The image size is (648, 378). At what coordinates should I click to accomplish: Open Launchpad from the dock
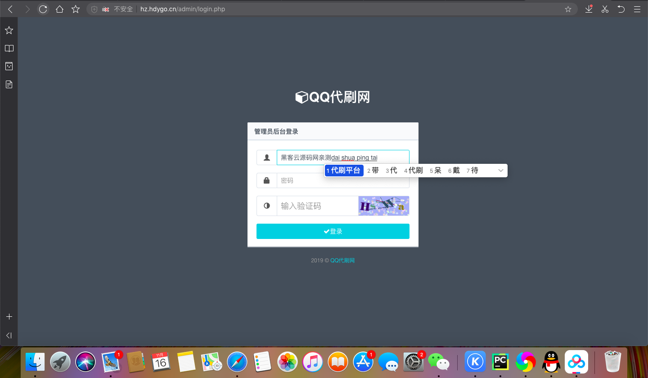click(60, 361)
